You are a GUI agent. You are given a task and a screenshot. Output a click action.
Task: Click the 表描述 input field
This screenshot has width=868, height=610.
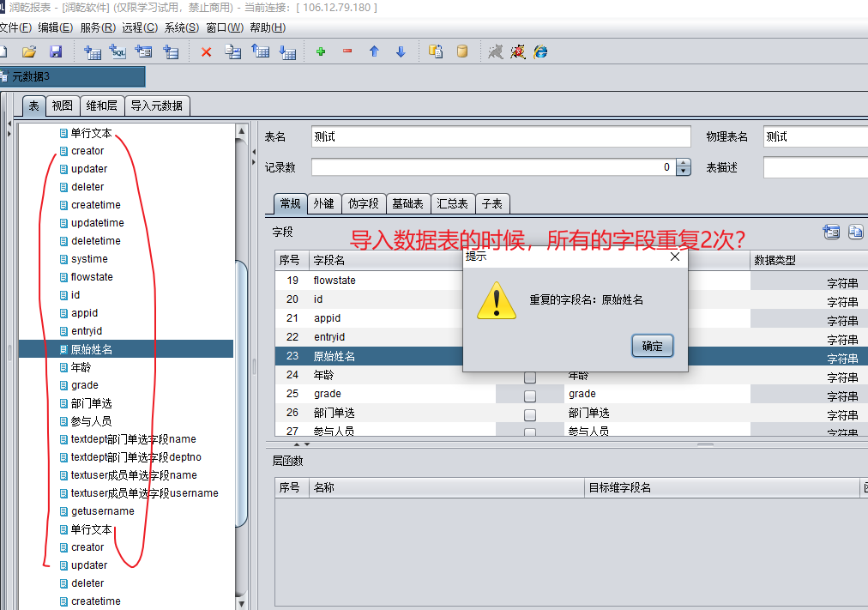click(x=816, y=167)
